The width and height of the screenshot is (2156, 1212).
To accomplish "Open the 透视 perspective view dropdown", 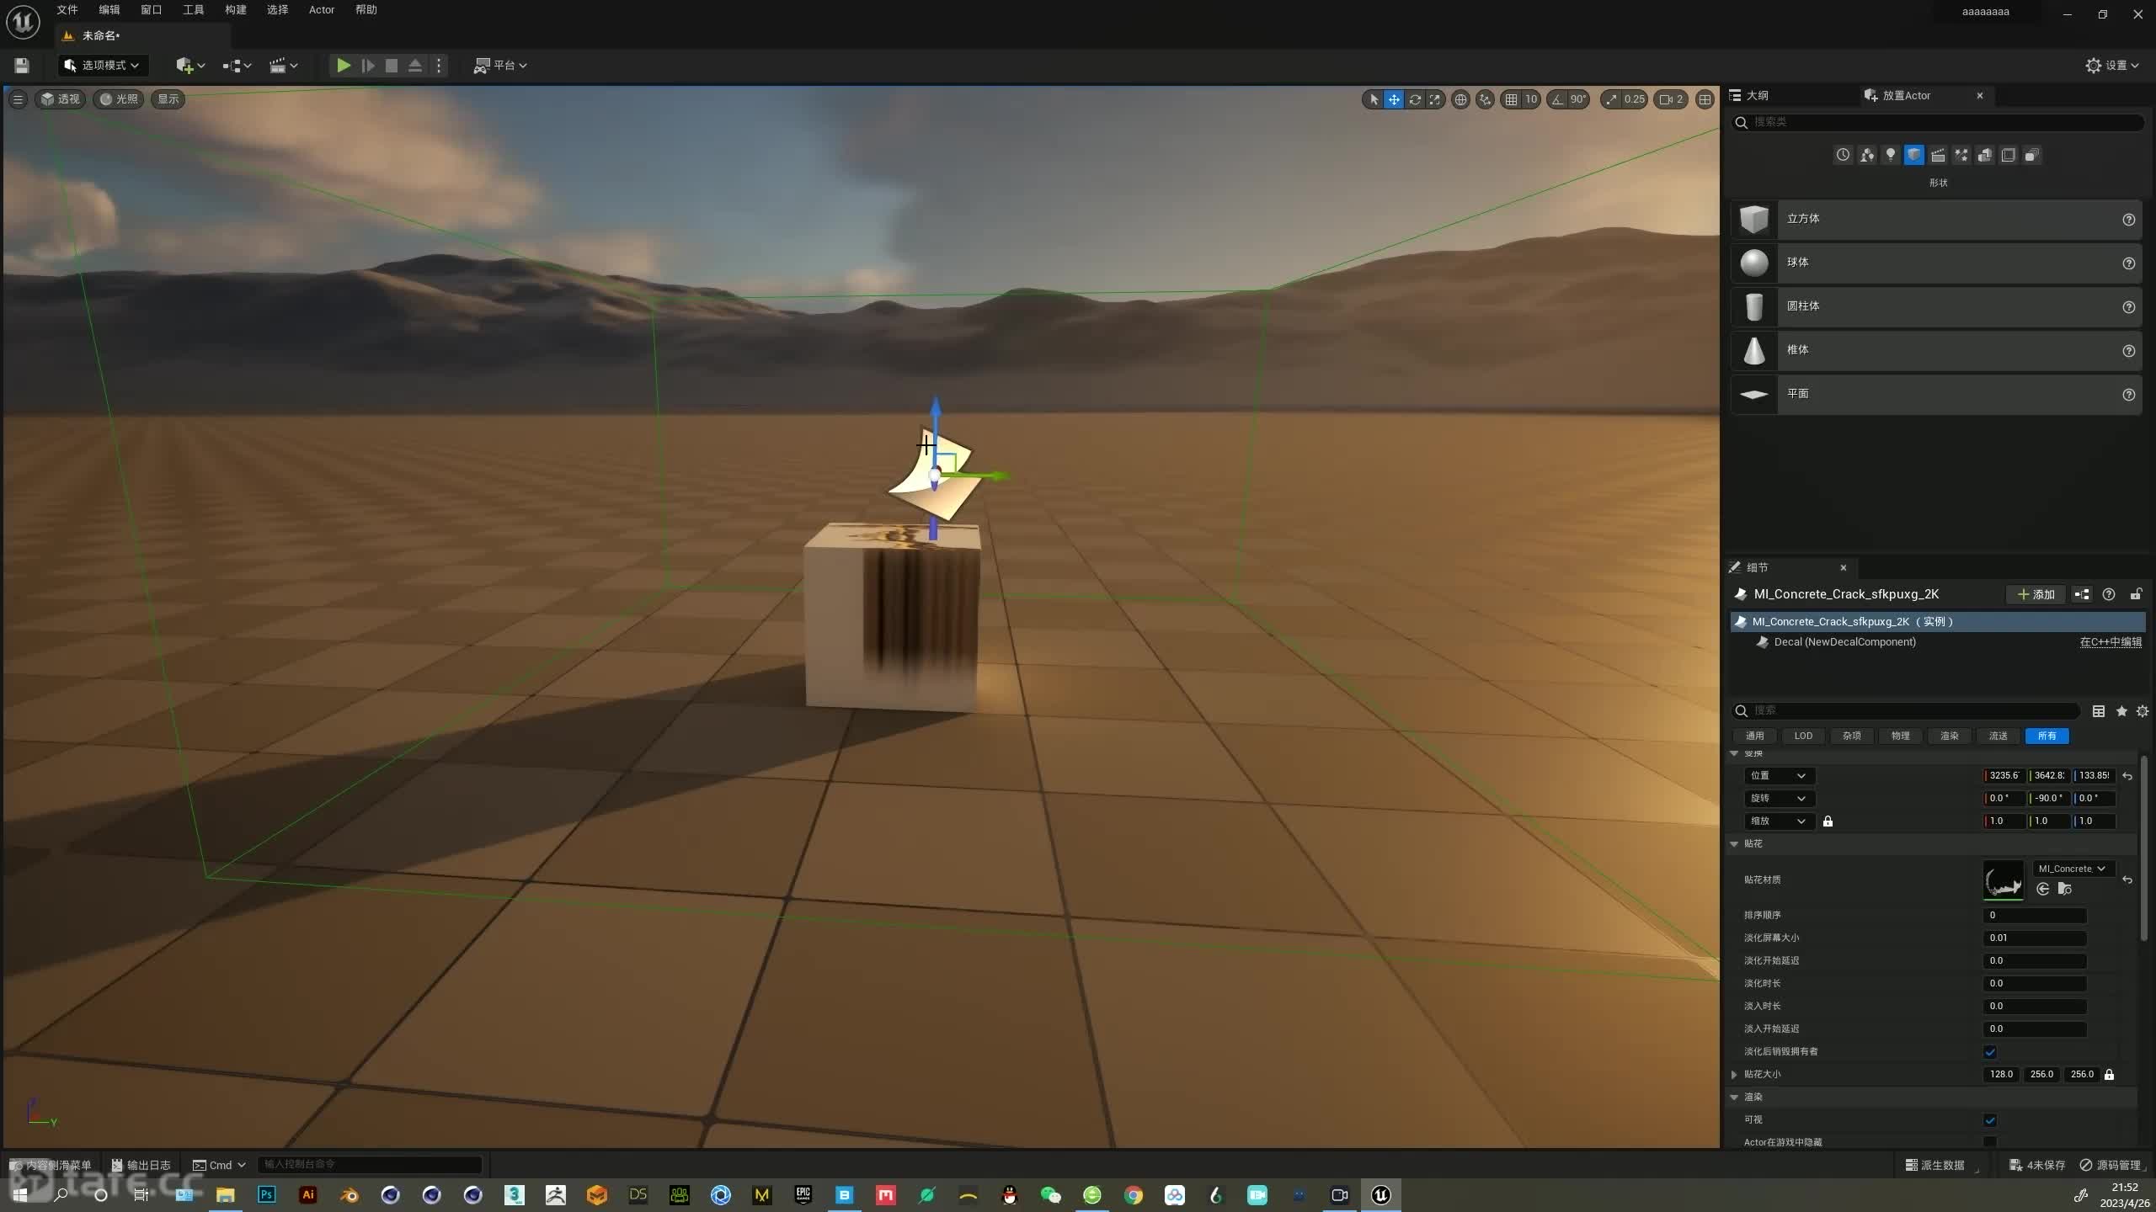I will pos(61,99).
